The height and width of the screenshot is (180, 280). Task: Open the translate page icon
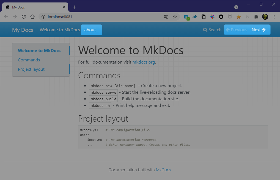click(166, 17)
